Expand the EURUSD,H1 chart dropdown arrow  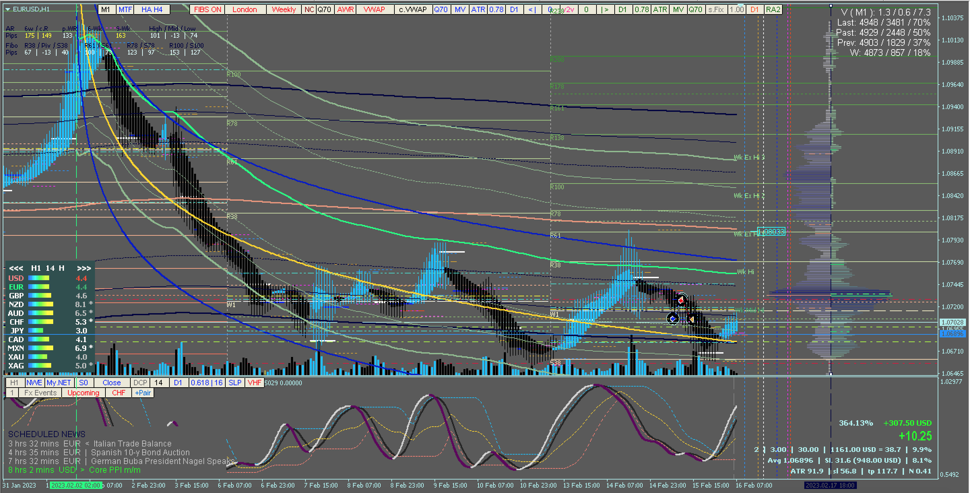click(x=7, y=9)
